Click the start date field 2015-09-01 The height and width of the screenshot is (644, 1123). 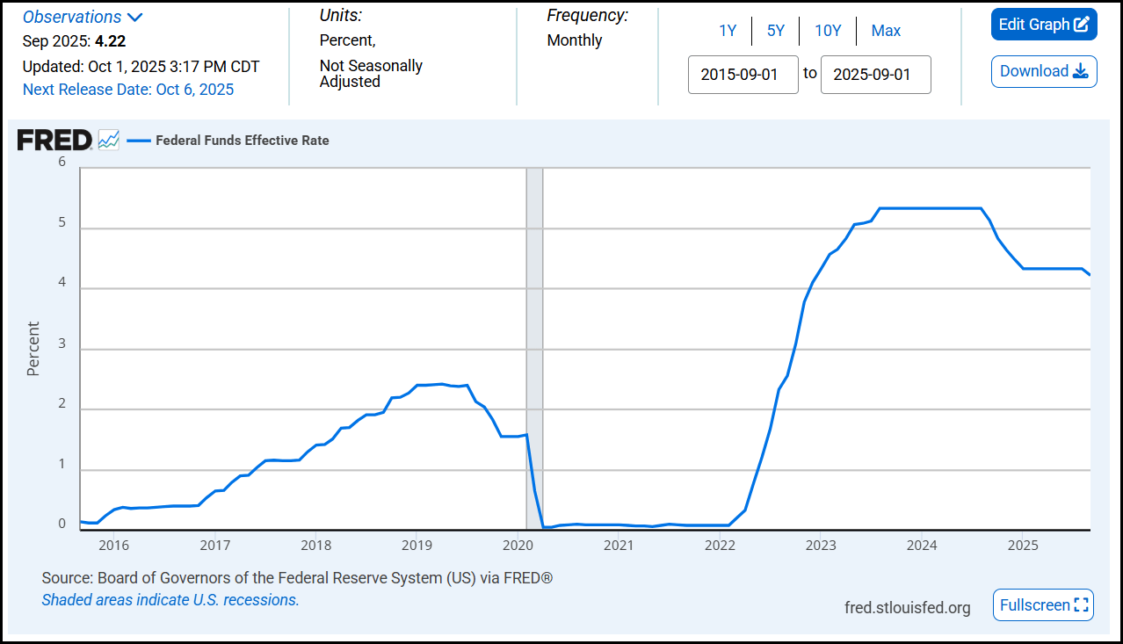pyautogui.click(x=743, y=74)
